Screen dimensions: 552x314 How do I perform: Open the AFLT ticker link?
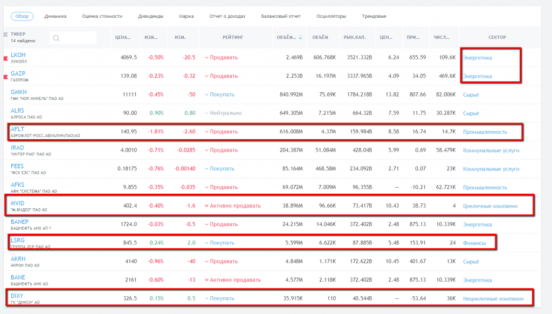tap(18, 128)
